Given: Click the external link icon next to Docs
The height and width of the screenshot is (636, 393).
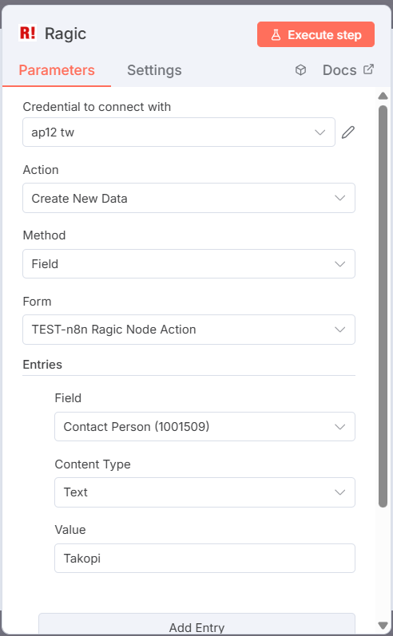Looking at the screenshot, I should click(x=368, y=69).
